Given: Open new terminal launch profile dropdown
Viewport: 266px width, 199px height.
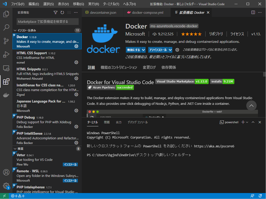Looking at the screenshot, I should pos(247,122).
